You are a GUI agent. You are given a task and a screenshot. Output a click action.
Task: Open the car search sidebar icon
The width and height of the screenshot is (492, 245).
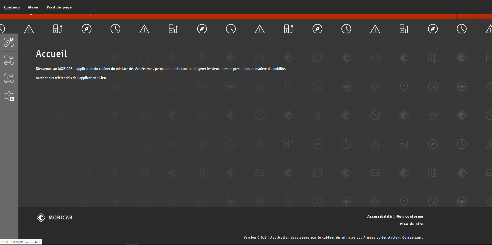pos(9,60)
